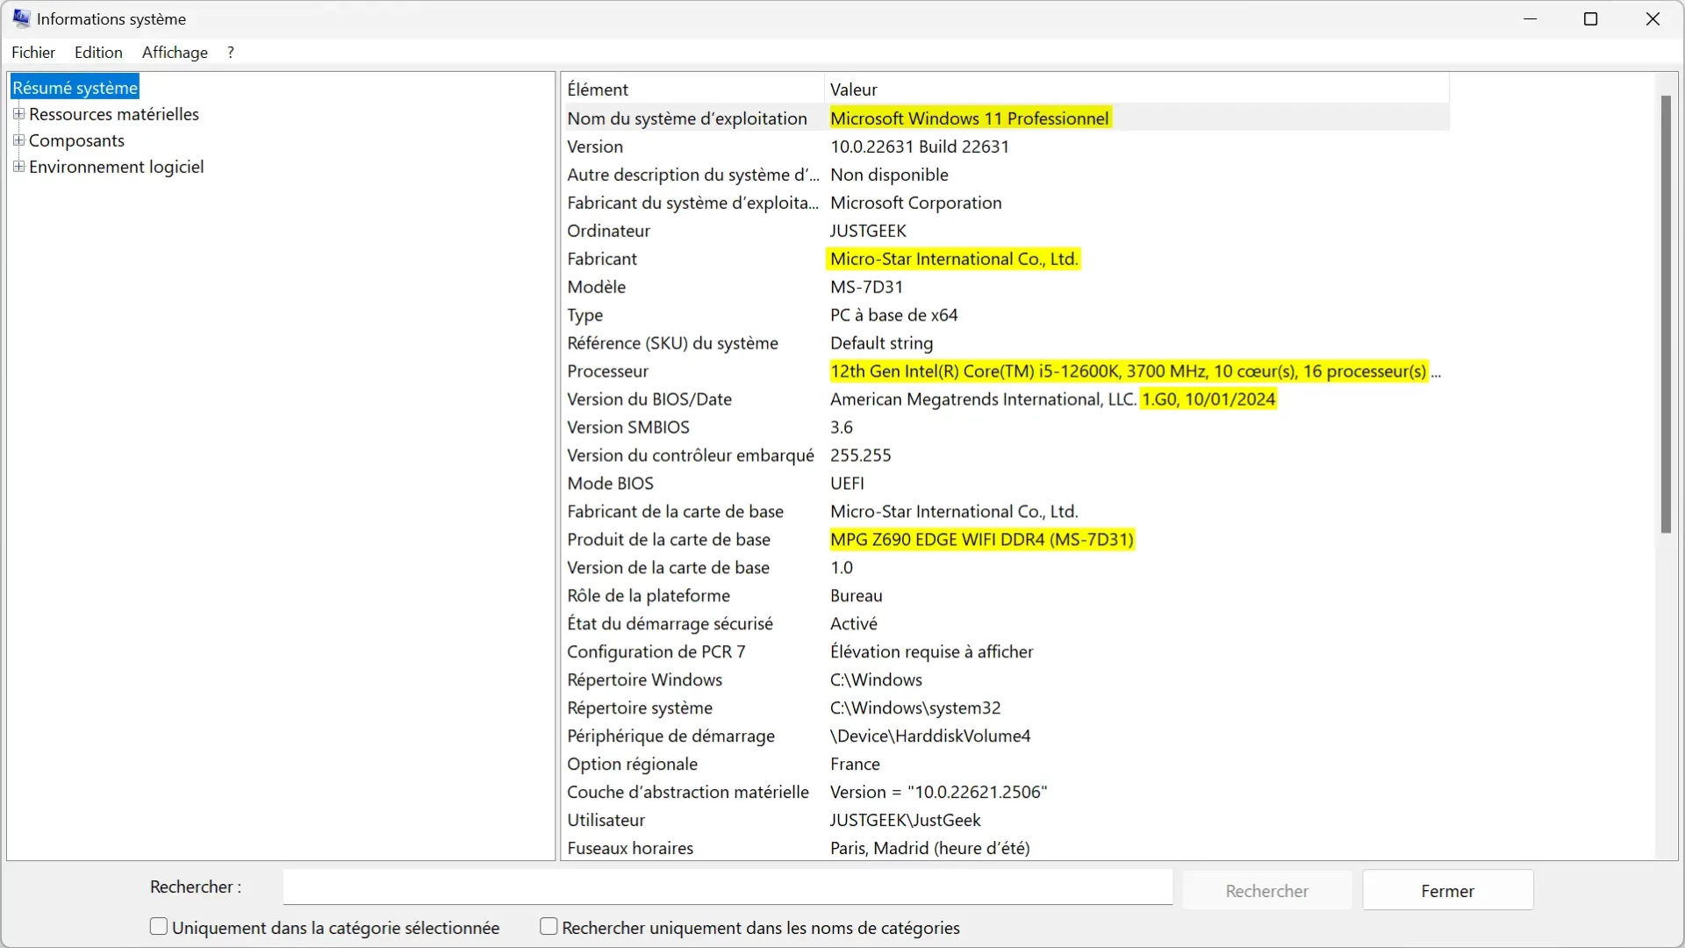Select the Composants tree label

[x=77, y=140]
